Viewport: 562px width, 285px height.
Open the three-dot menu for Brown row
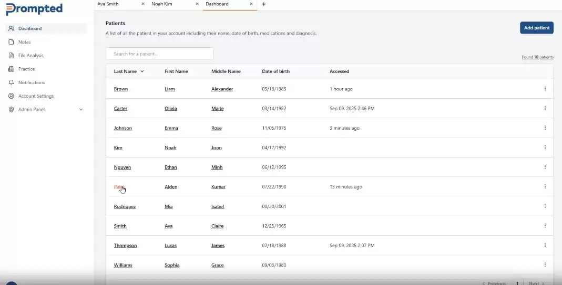[545, 89]
